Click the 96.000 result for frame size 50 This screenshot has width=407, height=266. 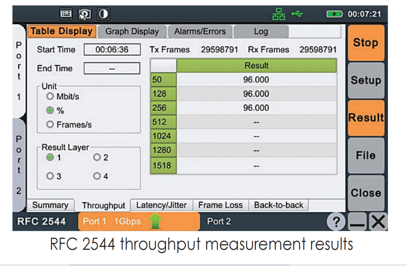[256, 79]
